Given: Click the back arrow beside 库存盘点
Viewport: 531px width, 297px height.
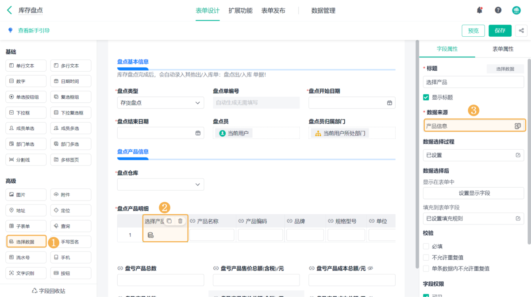Looking at the screenshot, I should [x=10, y=10].
